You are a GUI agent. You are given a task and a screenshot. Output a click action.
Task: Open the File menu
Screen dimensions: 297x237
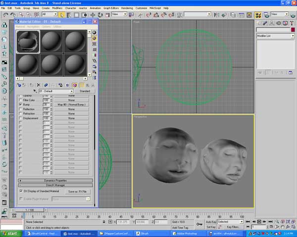click(x=3, y=8)
